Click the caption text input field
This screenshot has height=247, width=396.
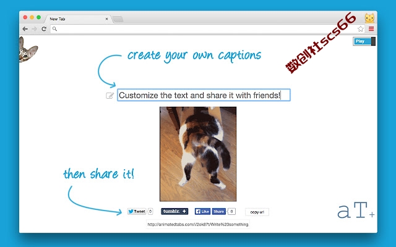click(204, 95)
